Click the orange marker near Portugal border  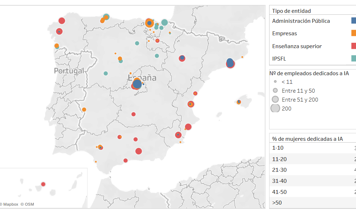(84, 109)
